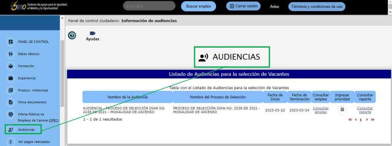The height and width of the screenshot is (146, 392).
Task: Click the Otros documentos file icon
Action: (x=10, y=102)
